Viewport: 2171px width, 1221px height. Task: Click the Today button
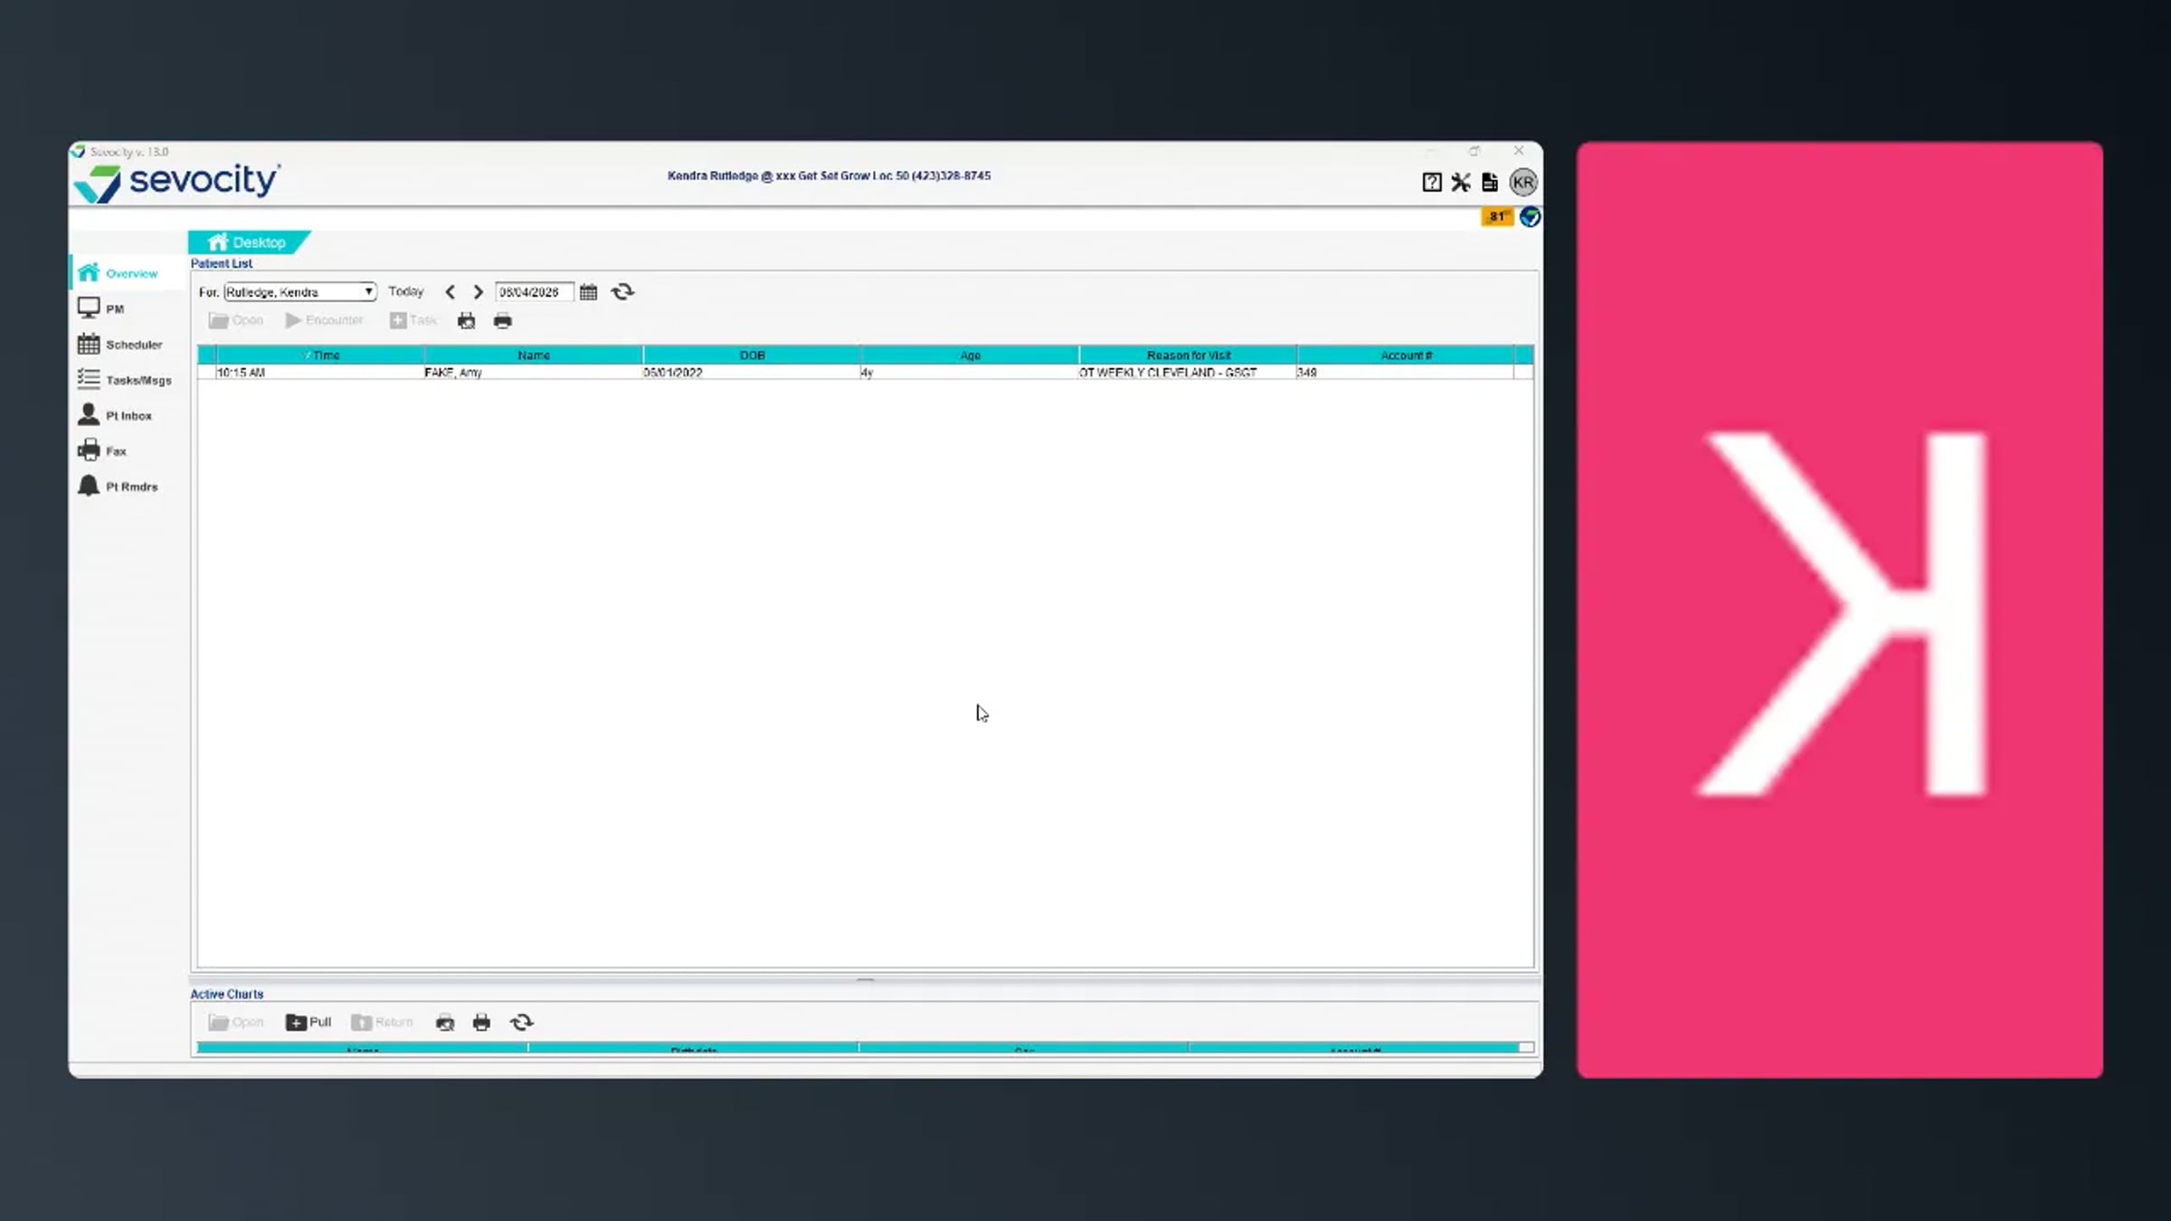pos(406,291)
